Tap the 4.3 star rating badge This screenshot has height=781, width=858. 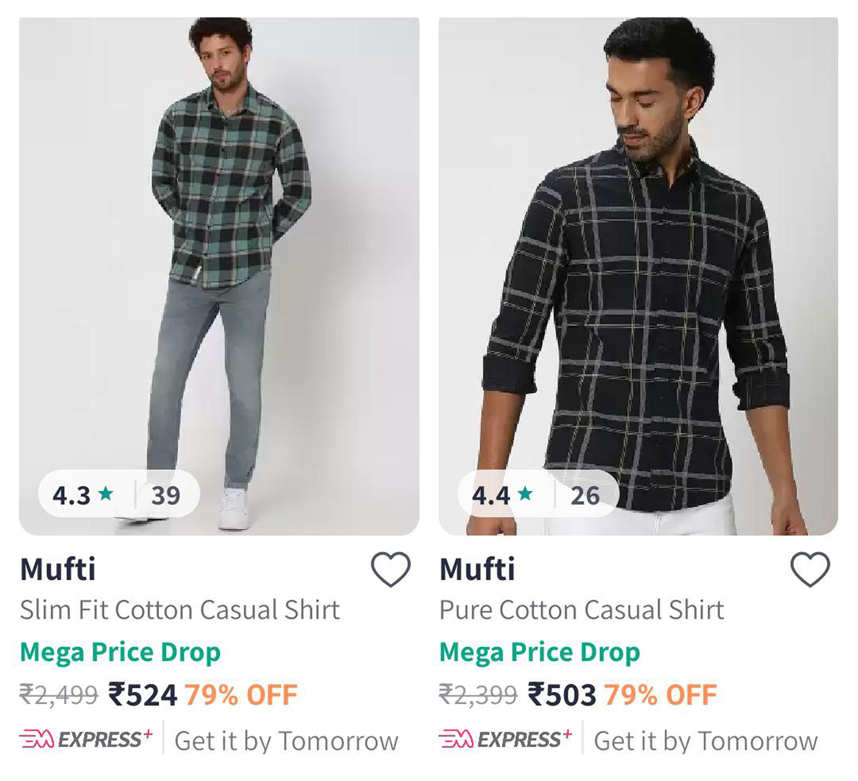119,494
